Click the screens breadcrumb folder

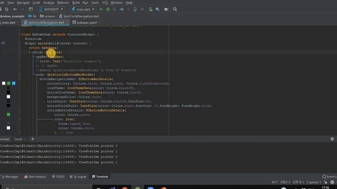(48, 16)
